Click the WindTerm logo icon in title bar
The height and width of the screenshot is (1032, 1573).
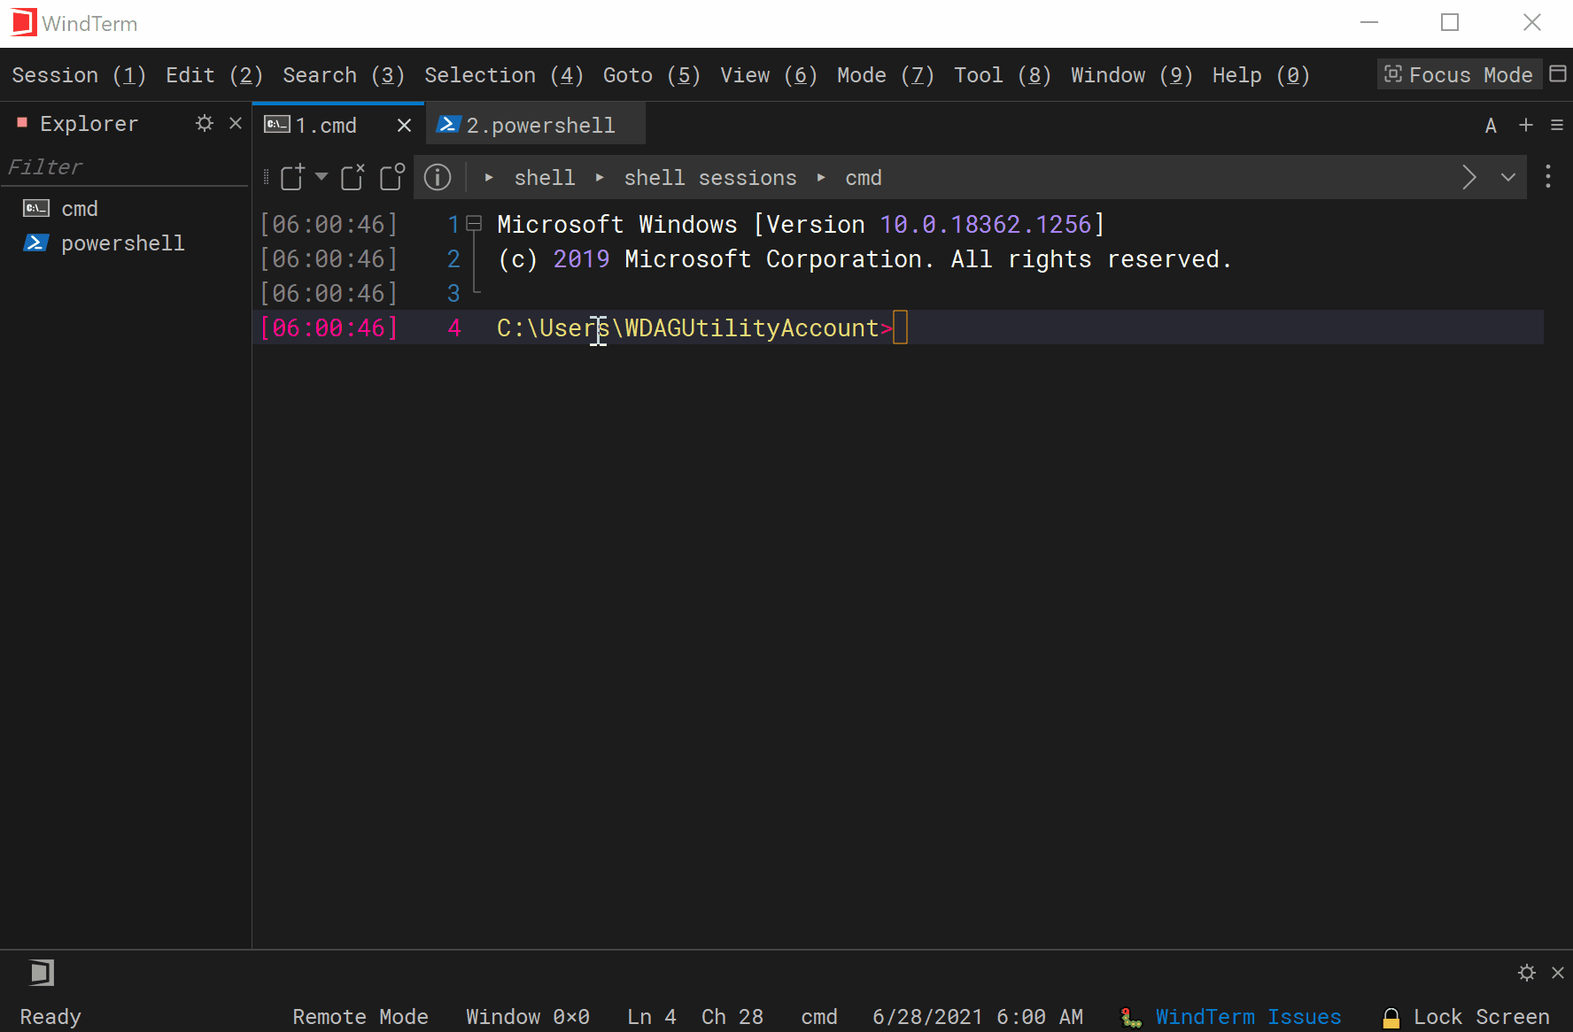pyautogui.click(x=24, y=22)
